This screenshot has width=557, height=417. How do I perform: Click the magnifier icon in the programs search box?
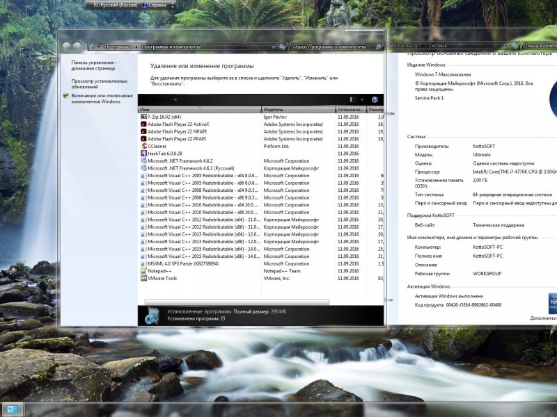pyautogui.click(x=379, y=47)
